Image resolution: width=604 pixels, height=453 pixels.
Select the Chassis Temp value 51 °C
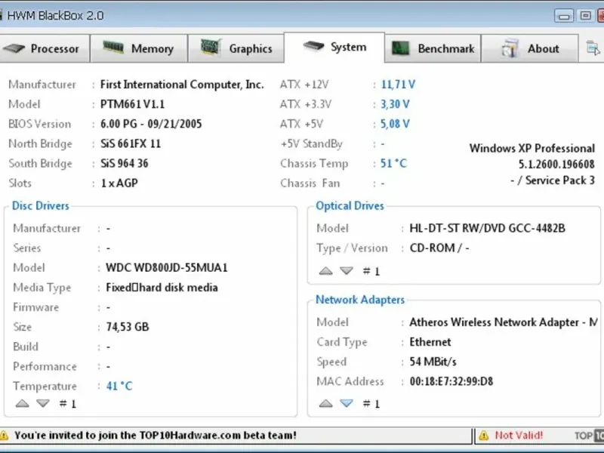coord(393,163)
